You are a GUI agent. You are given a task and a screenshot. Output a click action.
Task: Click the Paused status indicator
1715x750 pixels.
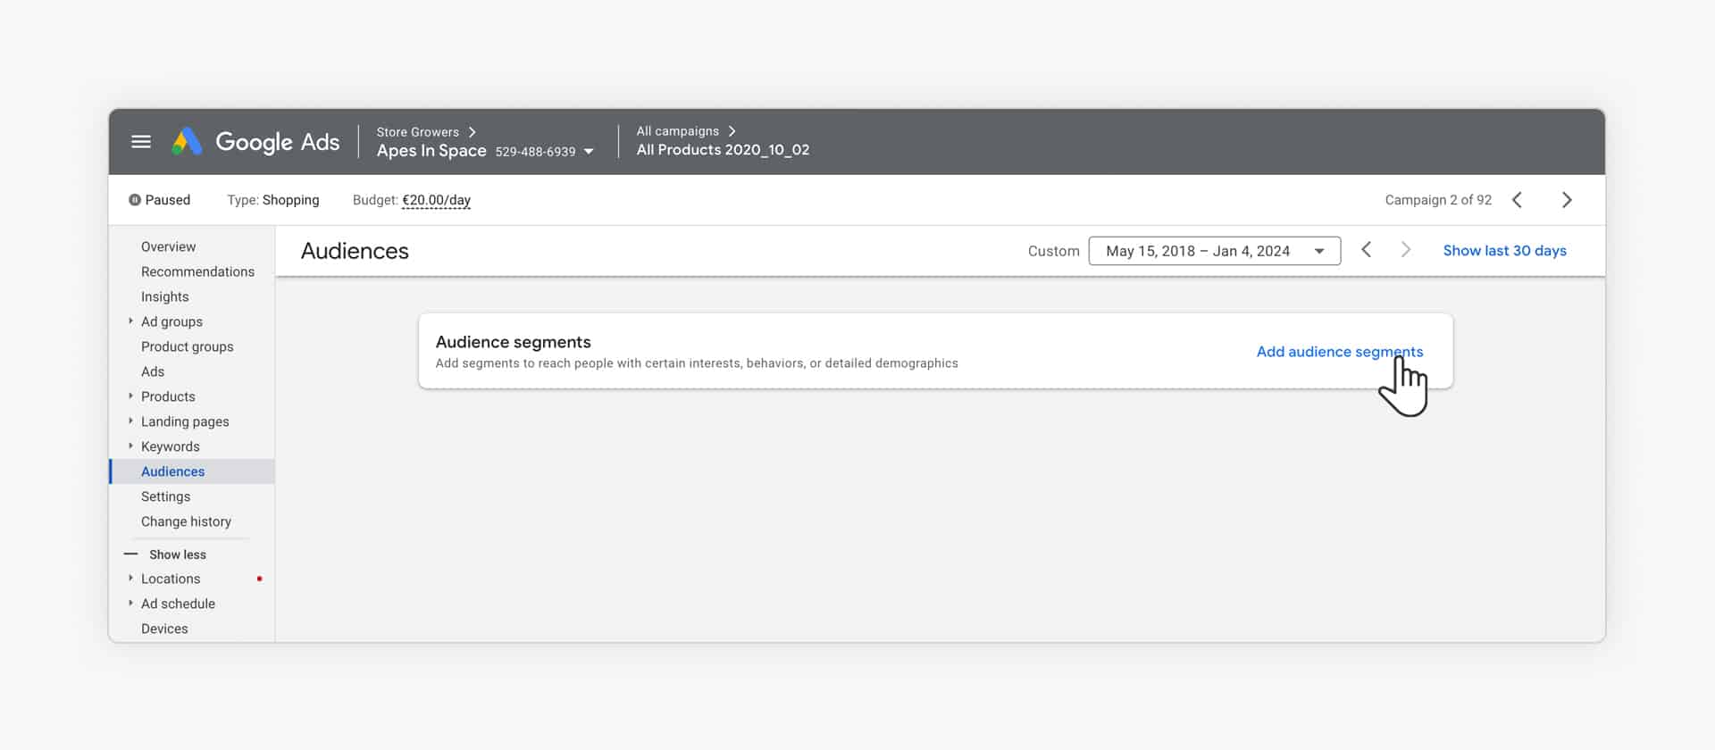point(159,200)
